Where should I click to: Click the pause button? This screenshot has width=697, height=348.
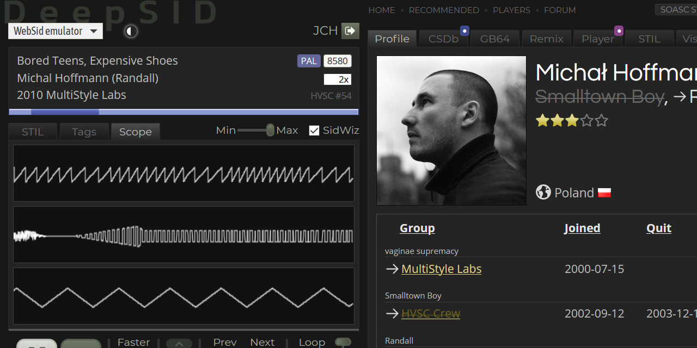pyautogui.click(x=36, y=344)
